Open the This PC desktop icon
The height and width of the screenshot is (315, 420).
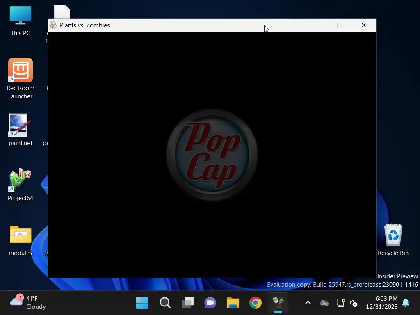(21, 21)
